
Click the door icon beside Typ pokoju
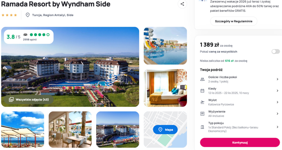tap(202, 127)
